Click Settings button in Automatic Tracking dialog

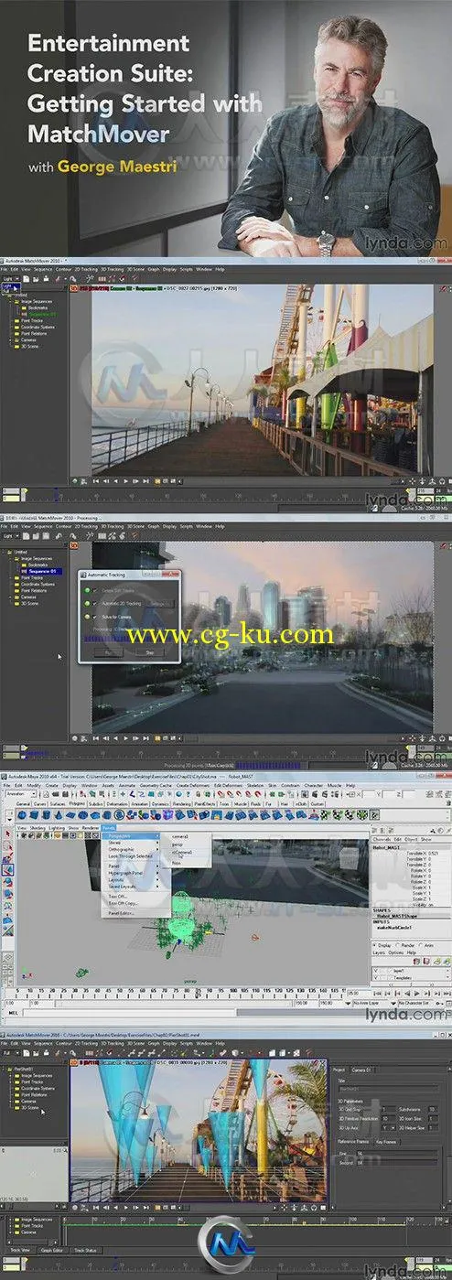(x=157, y=604)
